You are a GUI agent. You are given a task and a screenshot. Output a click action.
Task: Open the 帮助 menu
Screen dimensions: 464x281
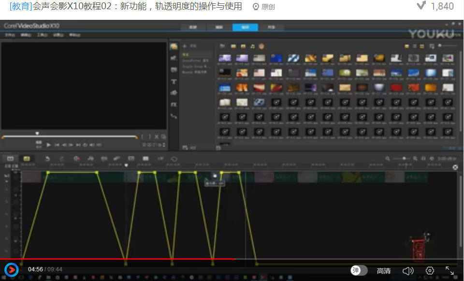pos(74,35)
